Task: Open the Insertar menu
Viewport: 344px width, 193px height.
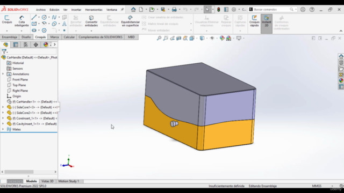Action: click(x=76, y=10)
